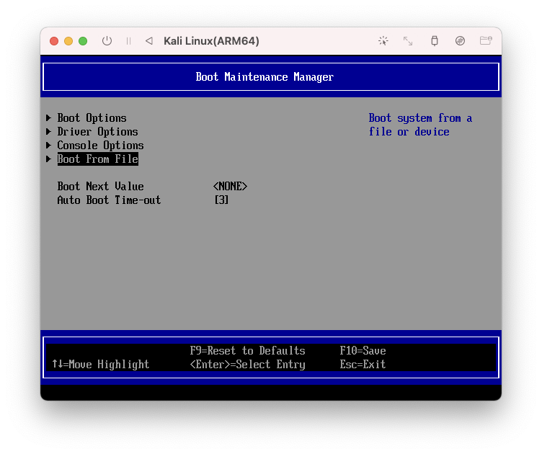
Task: Click the Boot Next Value label
Action: [100, 186]
